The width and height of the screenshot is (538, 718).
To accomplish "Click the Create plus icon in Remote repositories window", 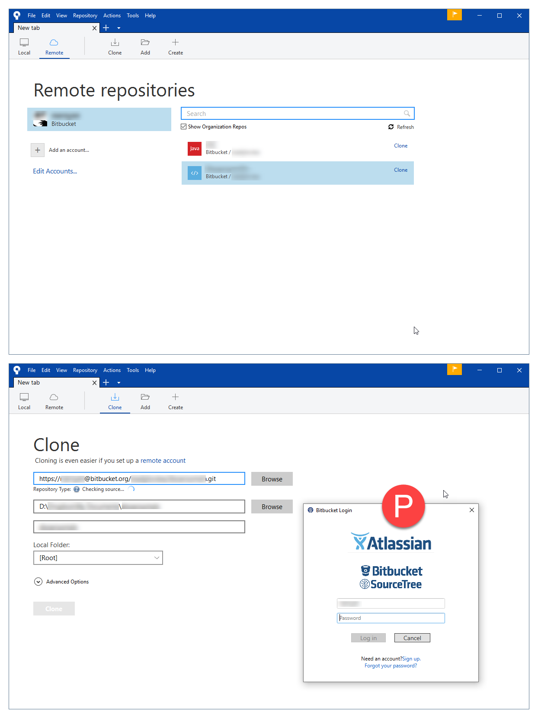I will 175,42.
